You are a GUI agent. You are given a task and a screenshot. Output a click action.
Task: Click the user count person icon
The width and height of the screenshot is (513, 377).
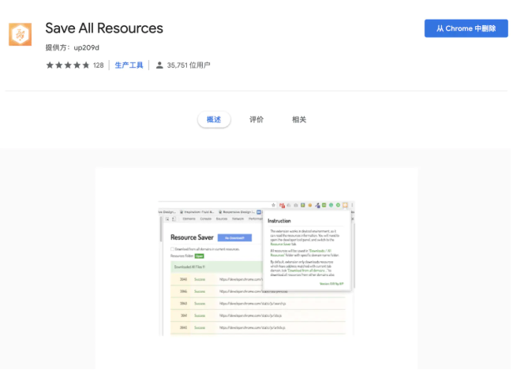pyautogui.click(x=159, y=65)
